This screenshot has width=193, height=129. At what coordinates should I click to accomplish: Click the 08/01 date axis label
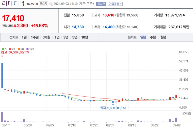110,125
